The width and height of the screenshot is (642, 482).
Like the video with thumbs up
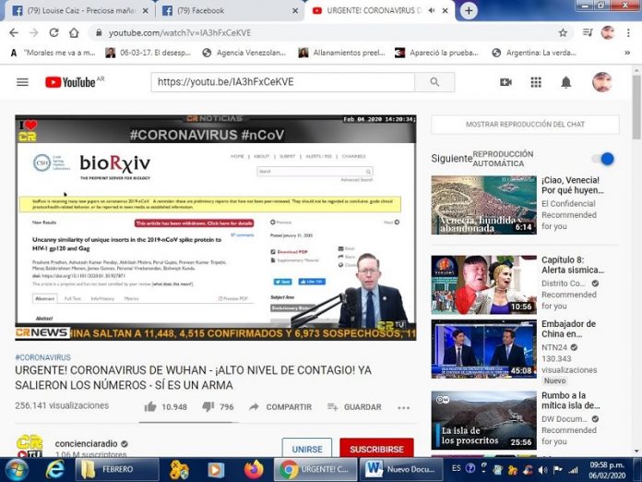(x=150, y=406)
